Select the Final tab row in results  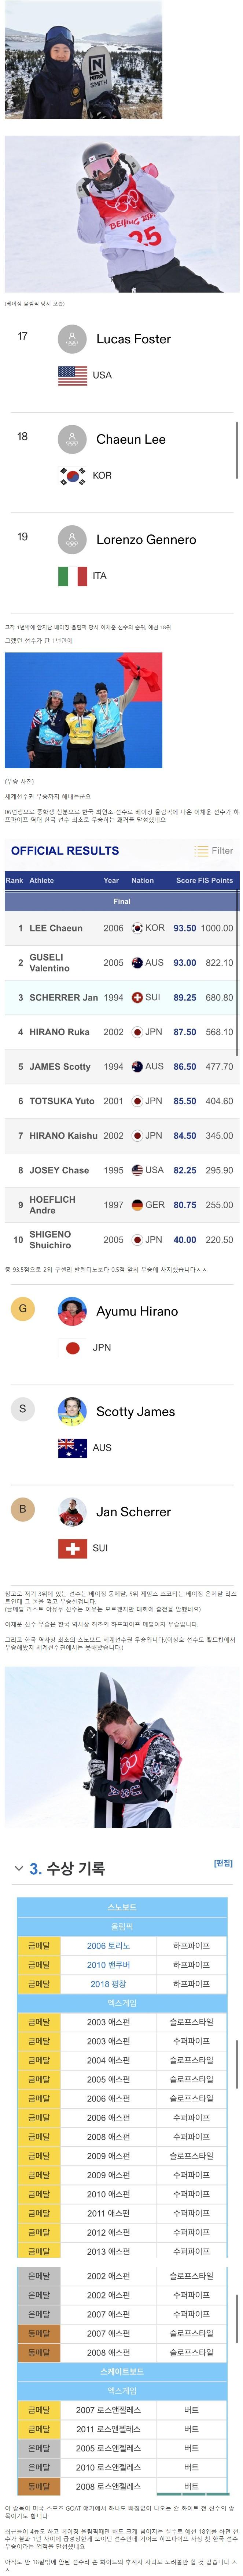pyautogui.click(x=122, y=901)
